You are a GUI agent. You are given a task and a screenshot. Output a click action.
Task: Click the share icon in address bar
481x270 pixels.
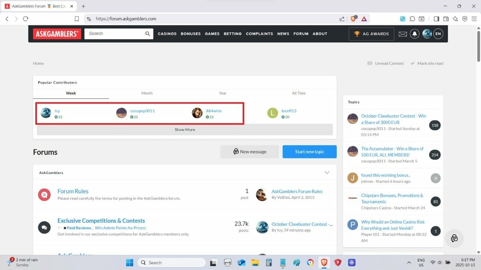coord(342,19)
